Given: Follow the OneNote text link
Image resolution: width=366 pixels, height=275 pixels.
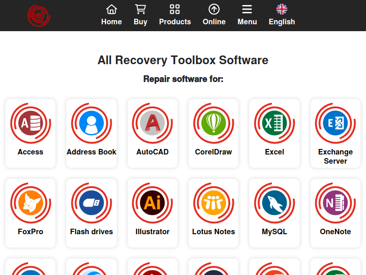Looking at the screenshot, I should tap(335, 232).
